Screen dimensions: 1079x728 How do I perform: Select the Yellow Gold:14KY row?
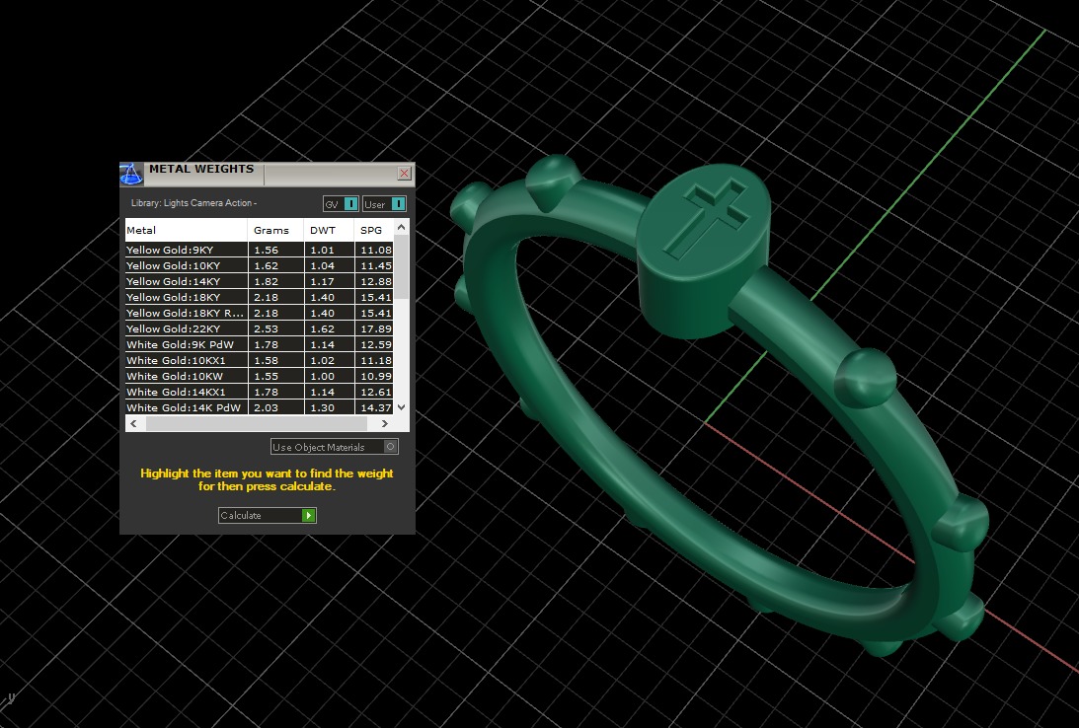pos(259,281)
